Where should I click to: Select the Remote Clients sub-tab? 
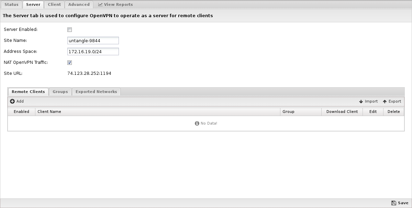coord(28,92)
